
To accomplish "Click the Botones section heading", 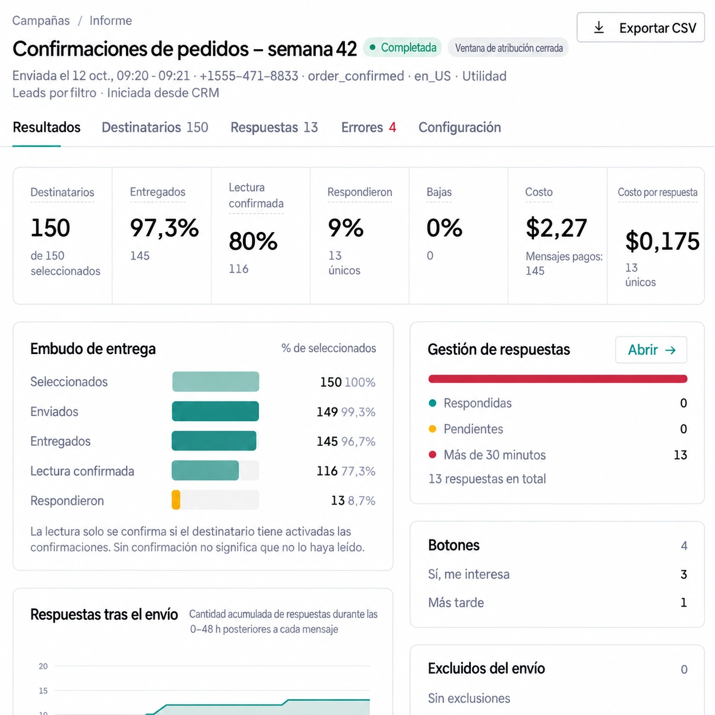I will [x=454, y=545].
